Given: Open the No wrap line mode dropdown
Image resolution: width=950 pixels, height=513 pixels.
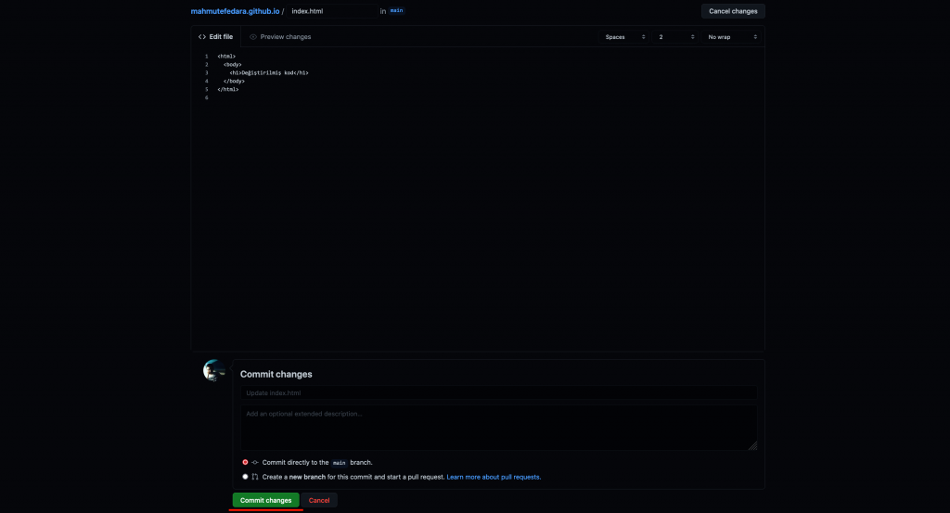Looking at the screenshot, I should pos(731,37).
